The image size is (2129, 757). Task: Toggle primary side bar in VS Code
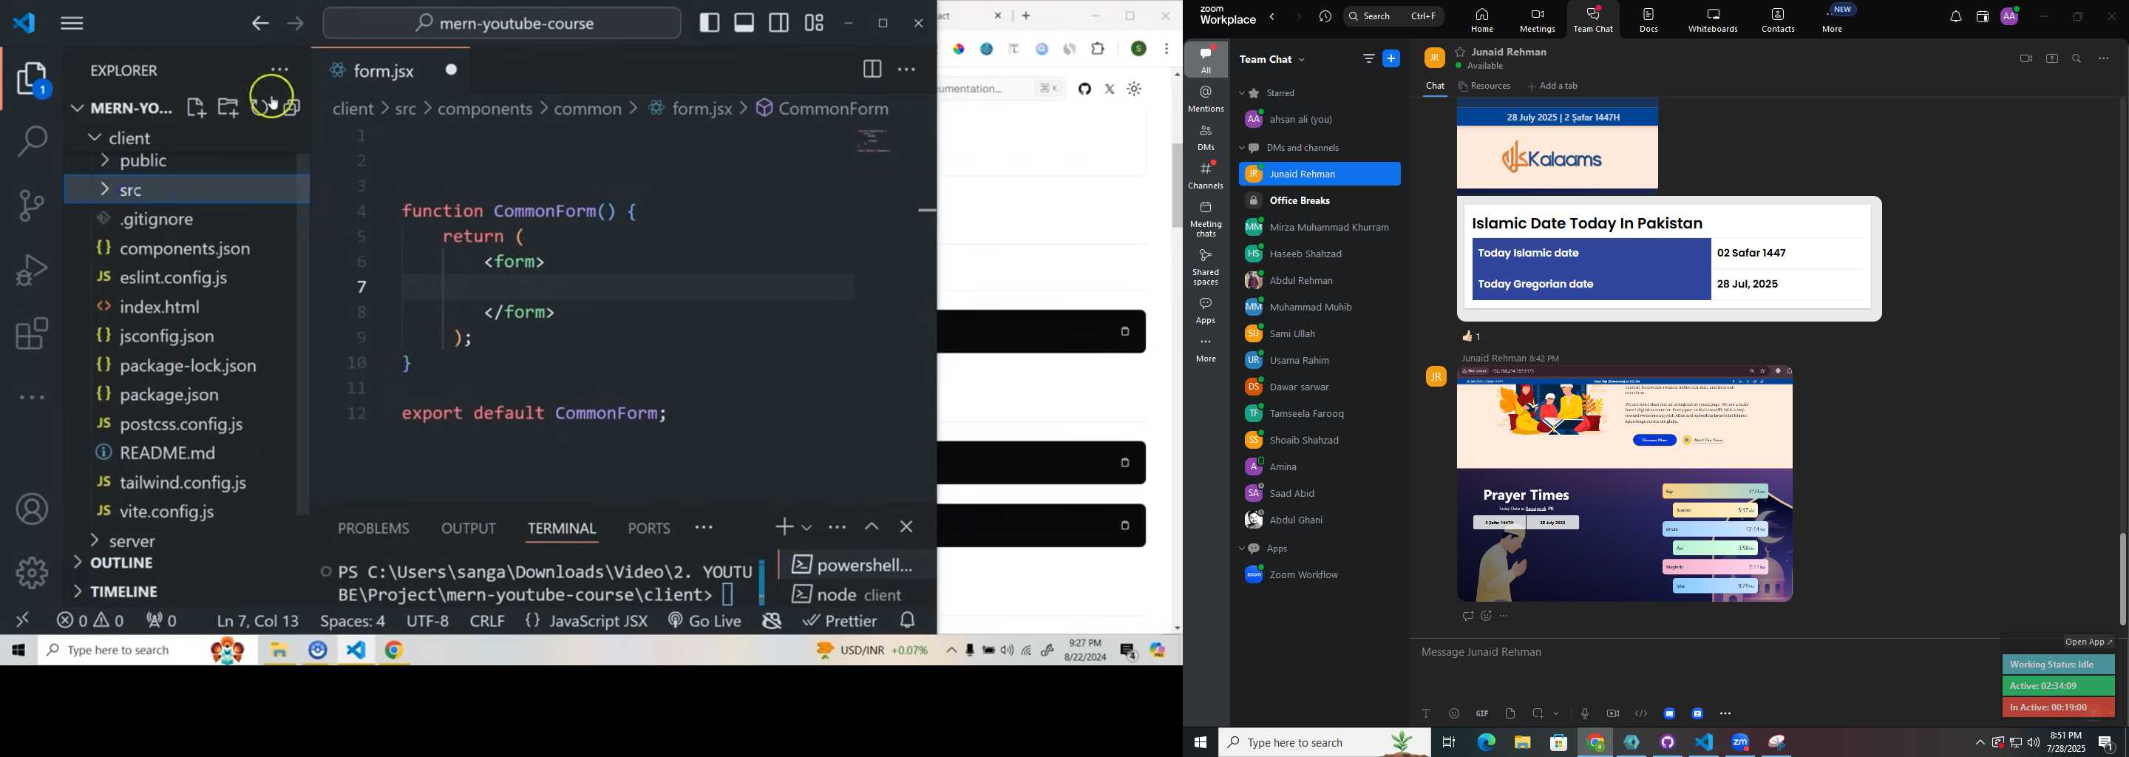click(x=710, y=22)
